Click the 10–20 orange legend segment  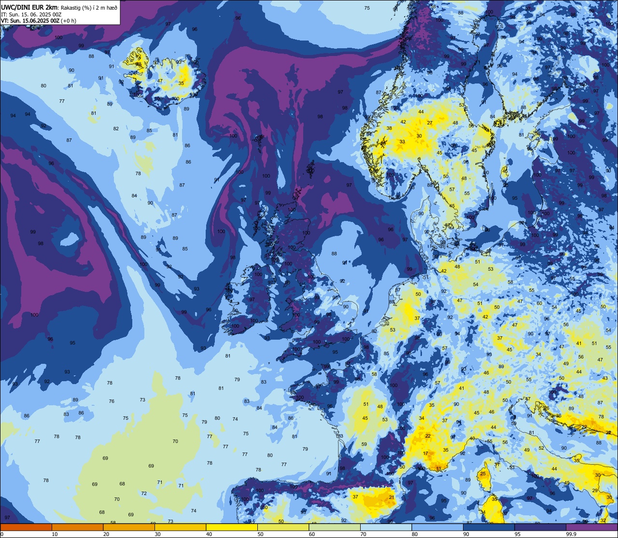pos(77,527)
